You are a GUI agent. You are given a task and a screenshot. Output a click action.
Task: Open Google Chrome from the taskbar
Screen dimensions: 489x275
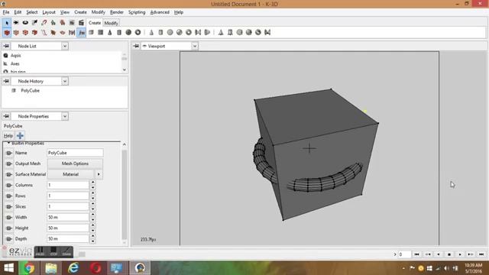point(28,268)
